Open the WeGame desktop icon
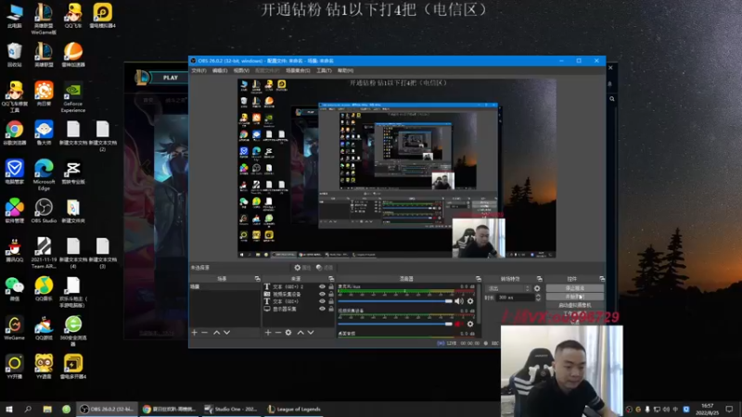 [x=14, y=328]
